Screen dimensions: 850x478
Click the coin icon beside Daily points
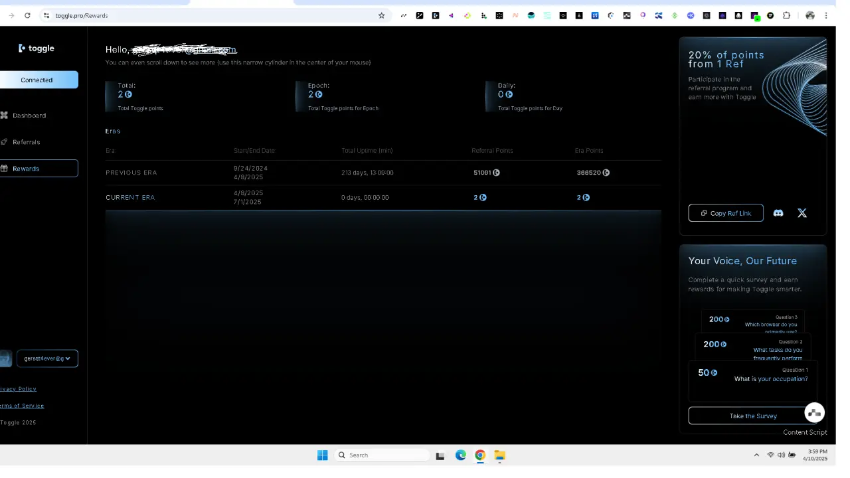509,94
